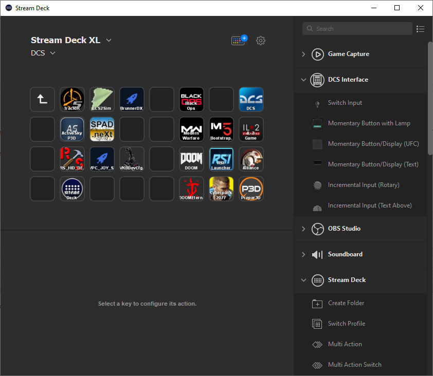Click the actions Search field

(357, 29)
